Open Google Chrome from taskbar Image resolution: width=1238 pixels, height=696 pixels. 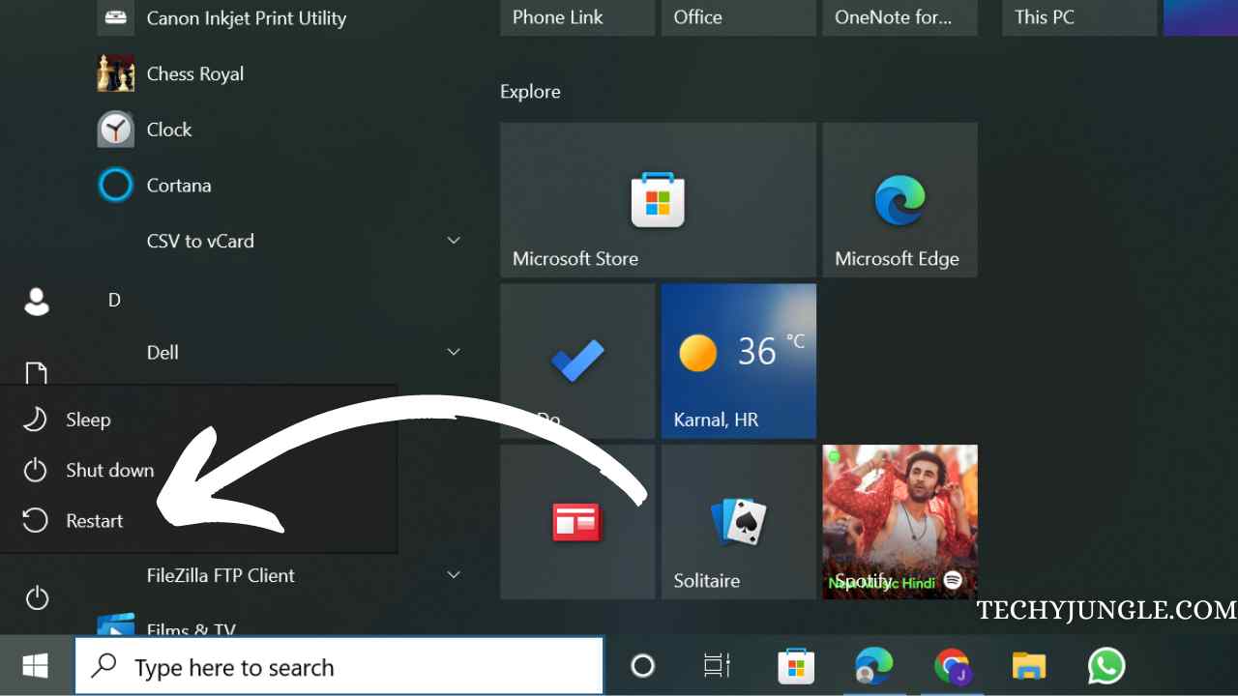coord(952,666)
